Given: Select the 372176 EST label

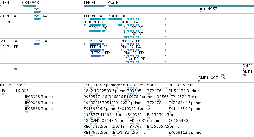Looking at the screenshot, I should point(154,91).
